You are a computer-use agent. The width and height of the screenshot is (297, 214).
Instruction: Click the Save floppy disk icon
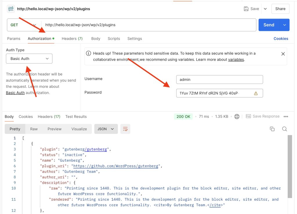pyautogui.click(x=246, y=9)
